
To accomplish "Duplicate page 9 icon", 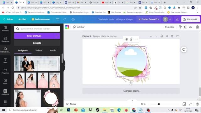I will click(x=167, y=36).
